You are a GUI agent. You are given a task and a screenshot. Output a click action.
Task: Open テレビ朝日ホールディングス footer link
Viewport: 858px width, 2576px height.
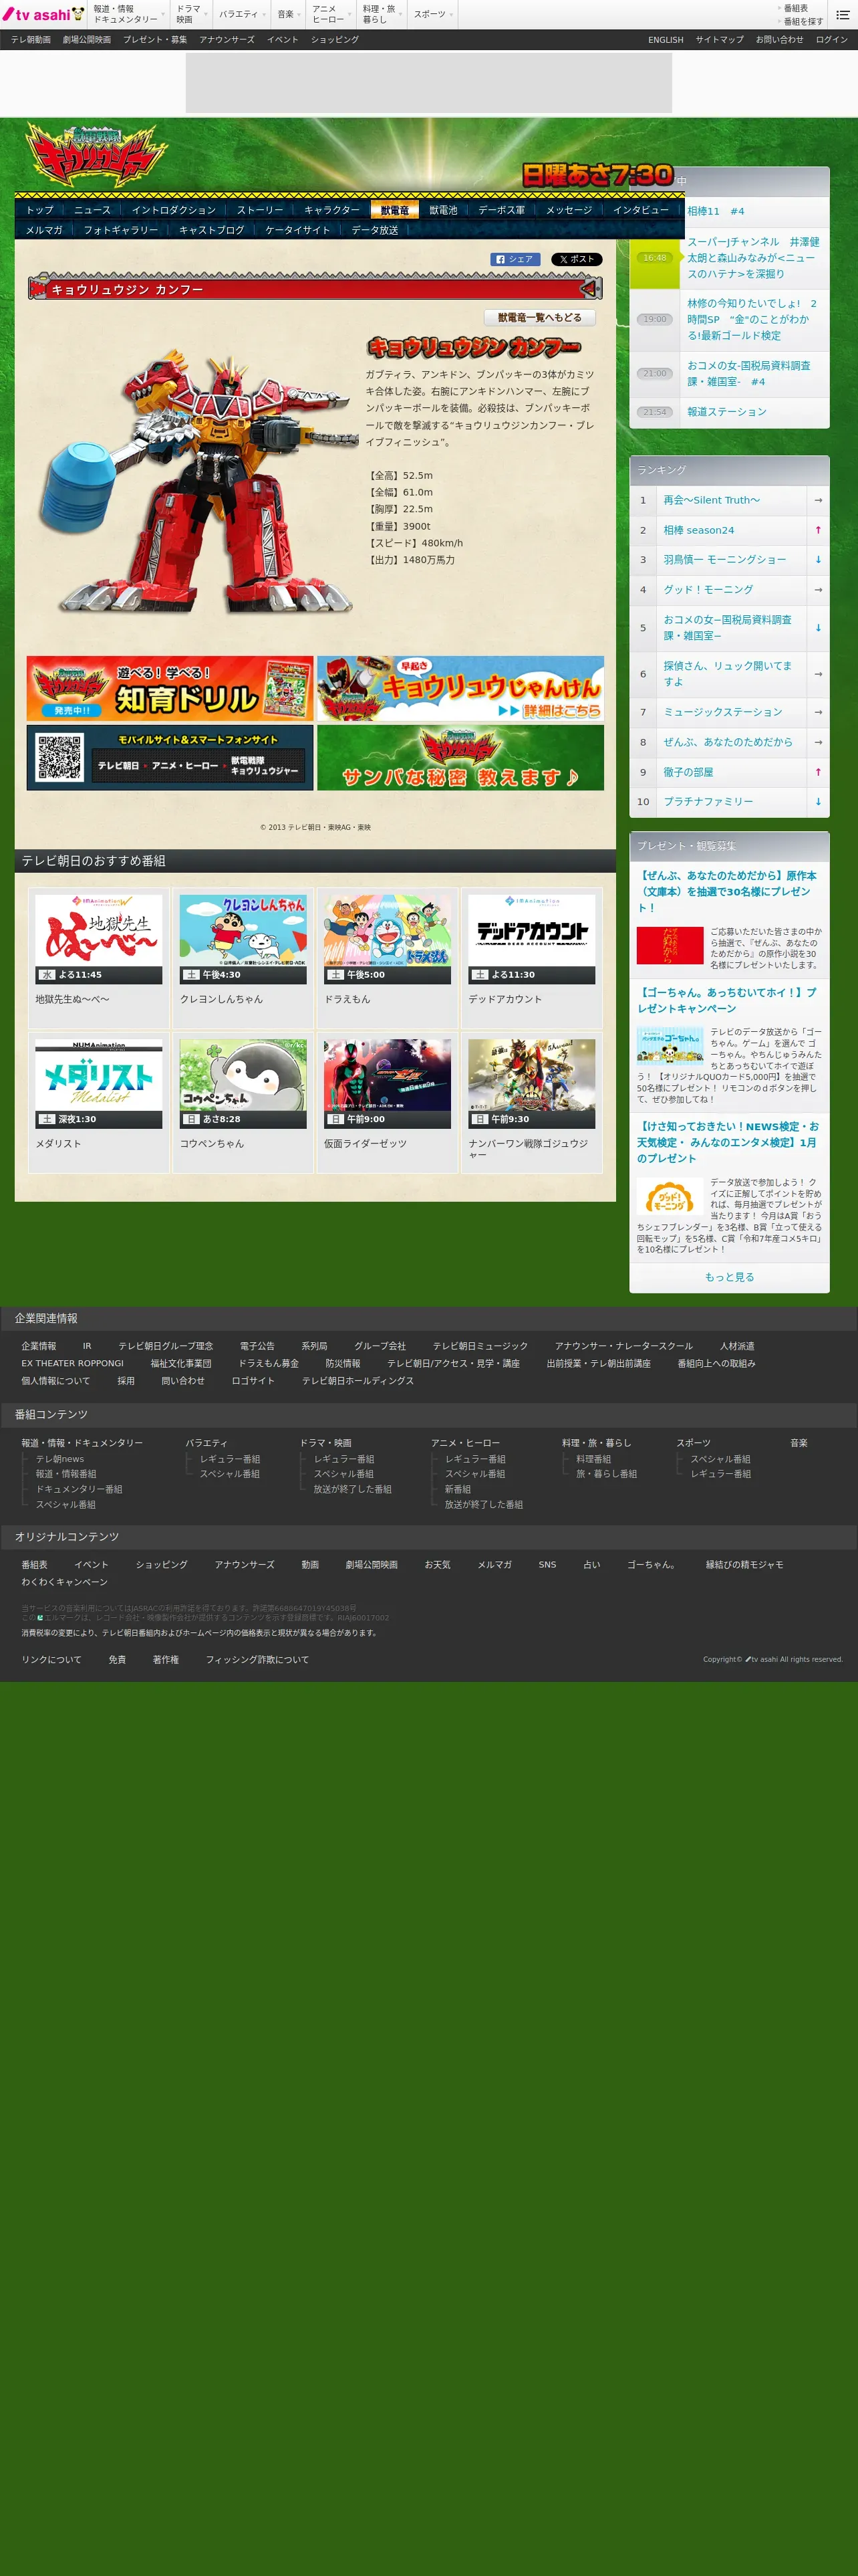point(357,1380)
